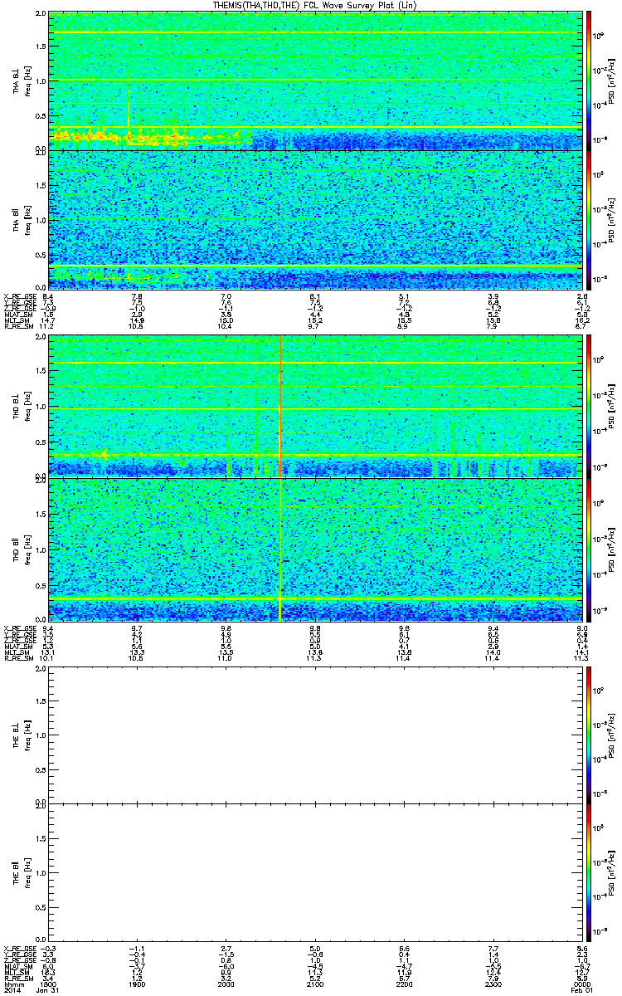Click the 'THD B∥ freq [Hz]' axis label
622x996 pixels.
(21, 549)
